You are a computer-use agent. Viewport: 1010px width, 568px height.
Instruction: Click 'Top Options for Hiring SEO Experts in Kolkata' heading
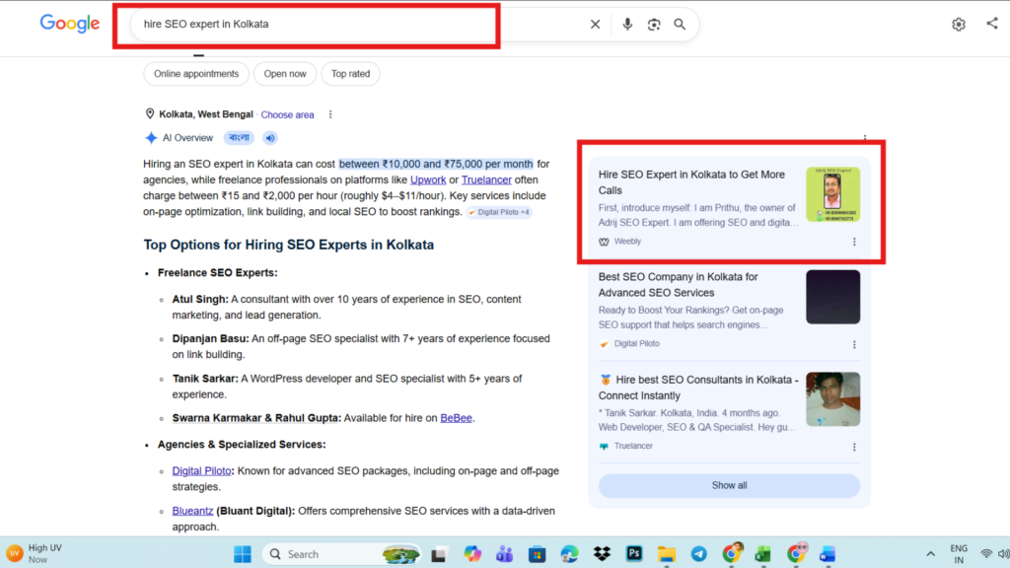(x=289, y=245)
